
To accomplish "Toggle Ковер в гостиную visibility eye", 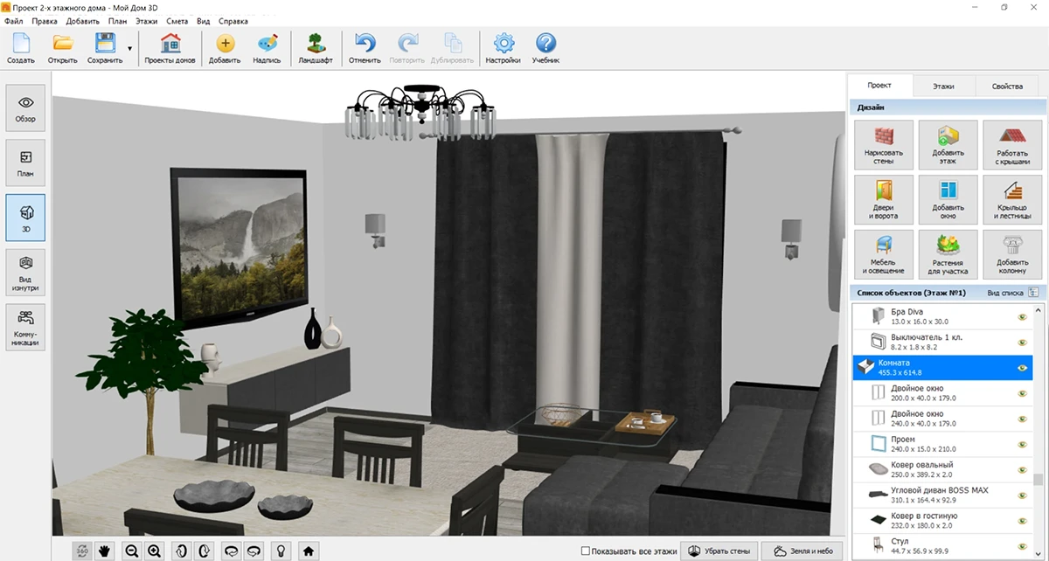I will pos(1022,521).
